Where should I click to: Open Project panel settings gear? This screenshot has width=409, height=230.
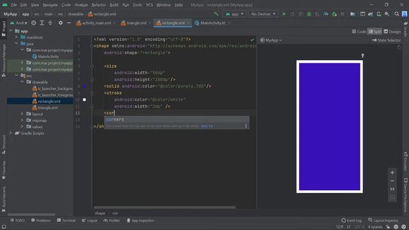[61, 23]
